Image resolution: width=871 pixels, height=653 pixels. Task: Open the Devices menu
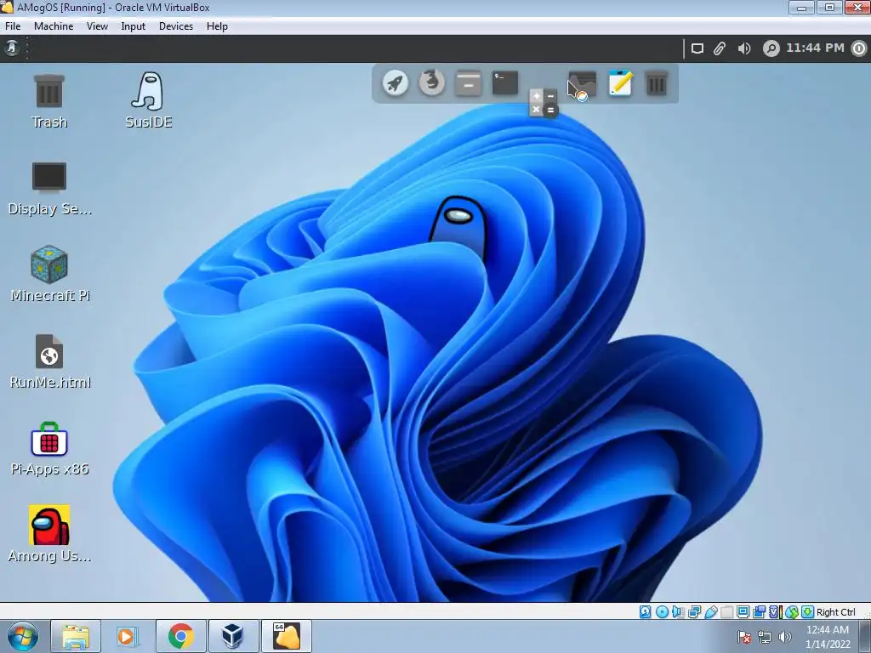176,26
